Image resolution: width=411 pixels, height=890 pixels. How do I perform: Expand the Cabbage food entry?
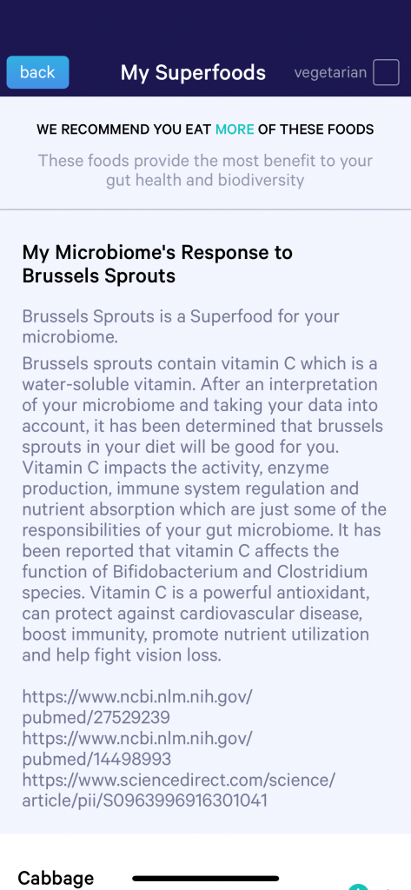tap(56, 878)
